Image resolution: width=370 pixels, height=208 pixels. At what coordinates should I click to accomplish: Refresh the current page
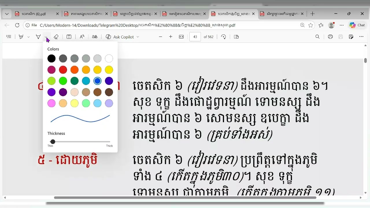17,25
